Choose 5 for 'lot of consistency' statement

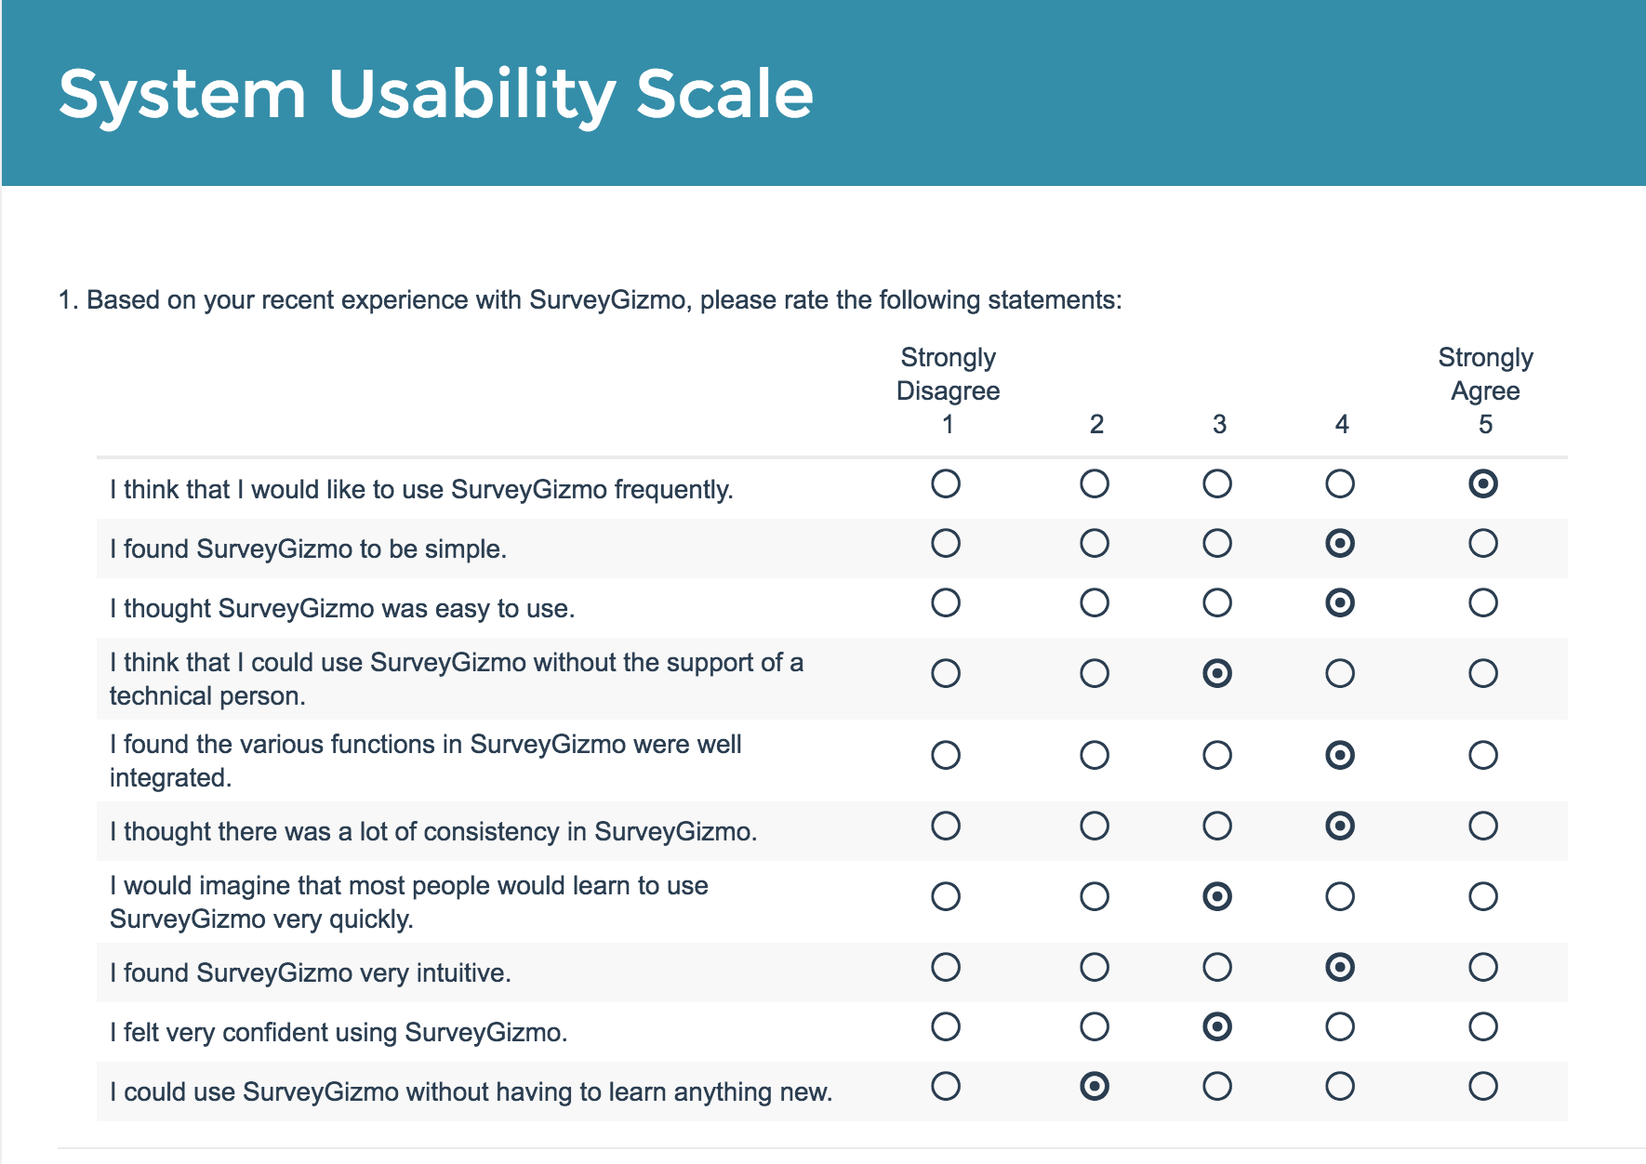tap(1483, 826)
